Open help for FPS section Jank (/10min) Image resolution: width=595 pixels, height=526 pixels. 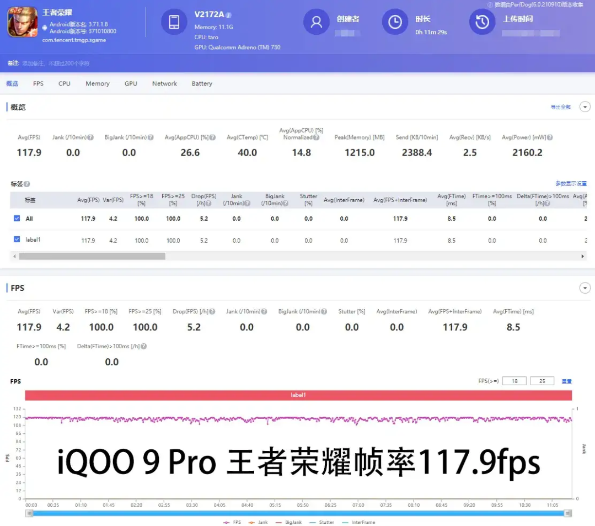(264, 312)
